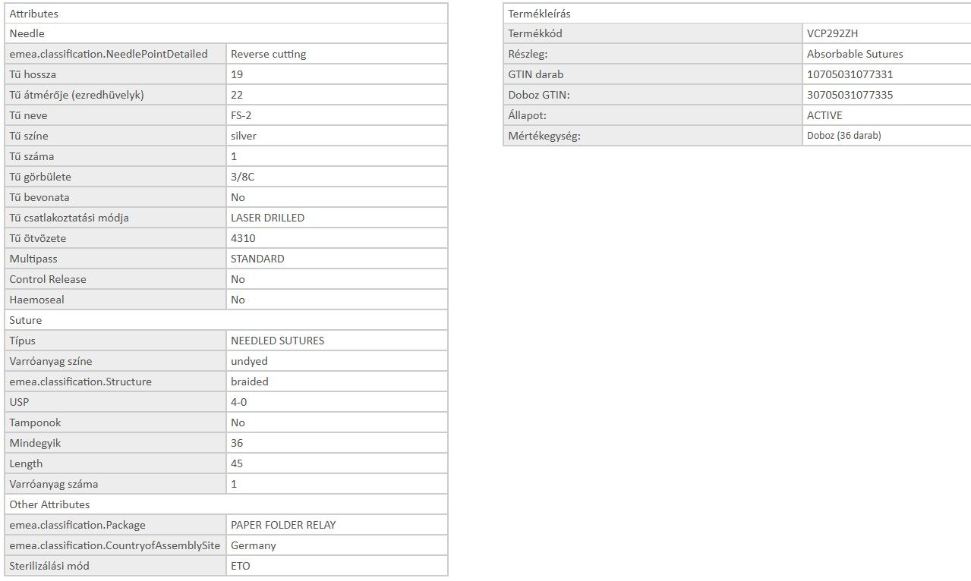Select the Reverse cutting value cell
Viewport: 971px width, 581px height.
coord(268,54)
